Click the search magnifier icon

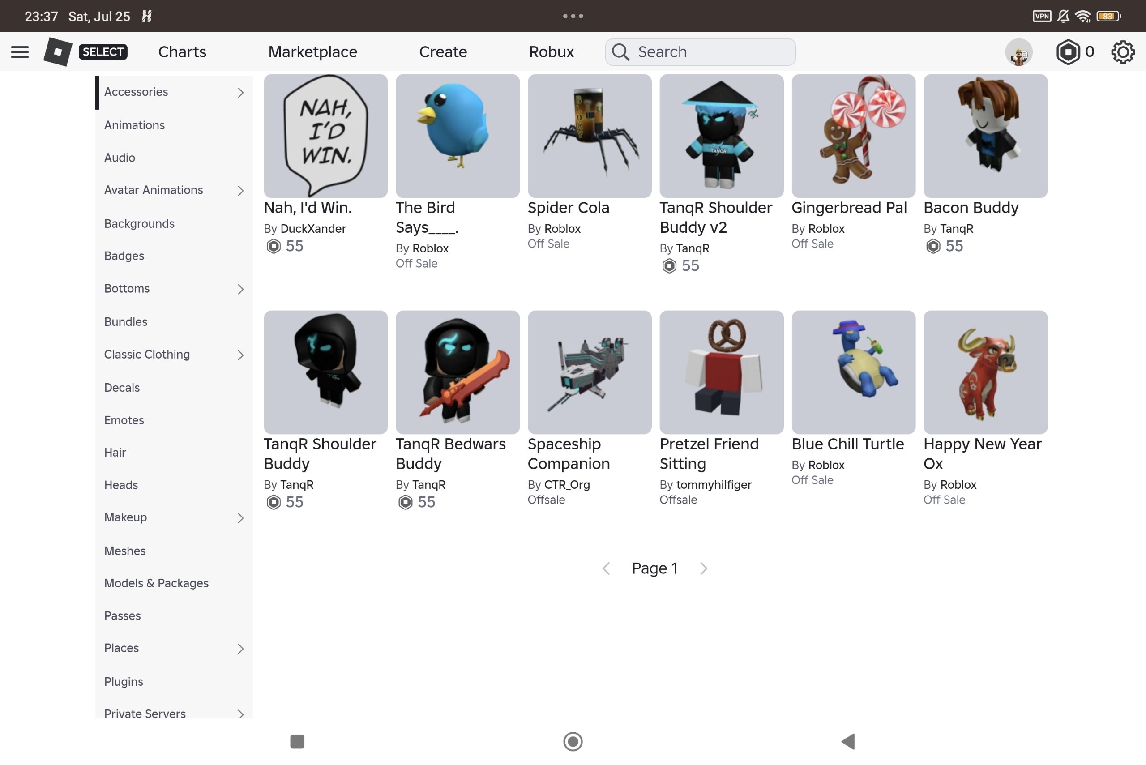click(620, 52)
